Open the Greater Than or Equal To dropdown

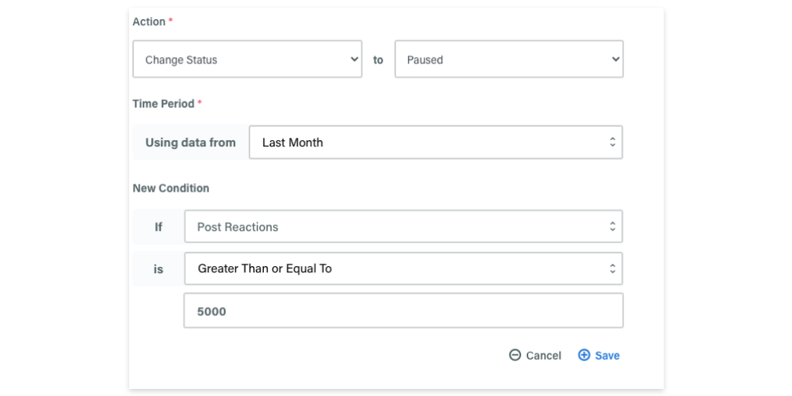point(403,268)
